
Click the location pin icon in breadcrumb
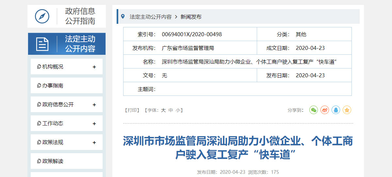(x=123, y=16)
